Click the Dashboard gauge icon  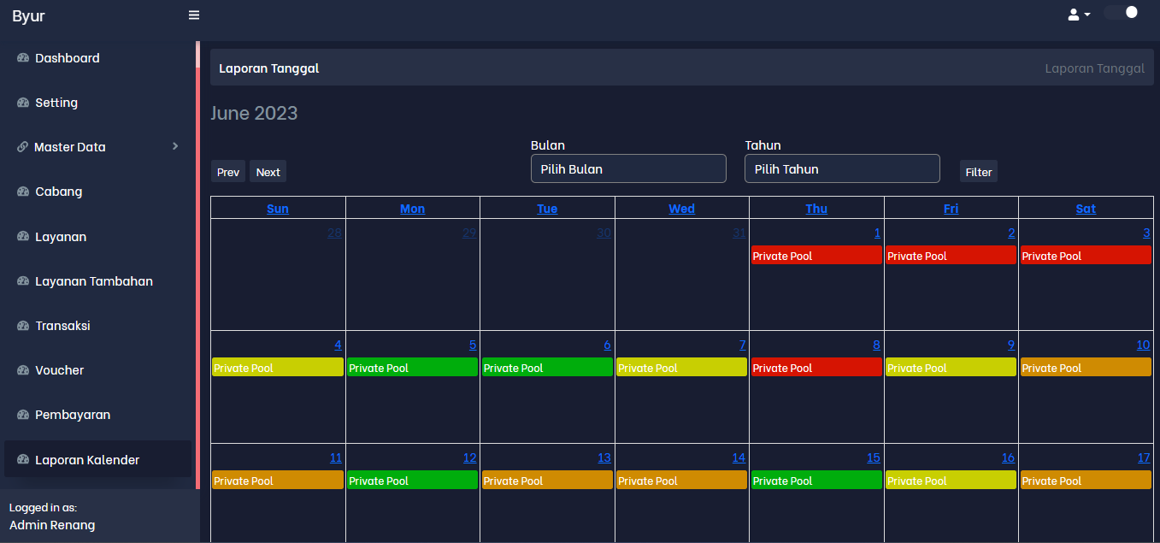coord(23,58)
